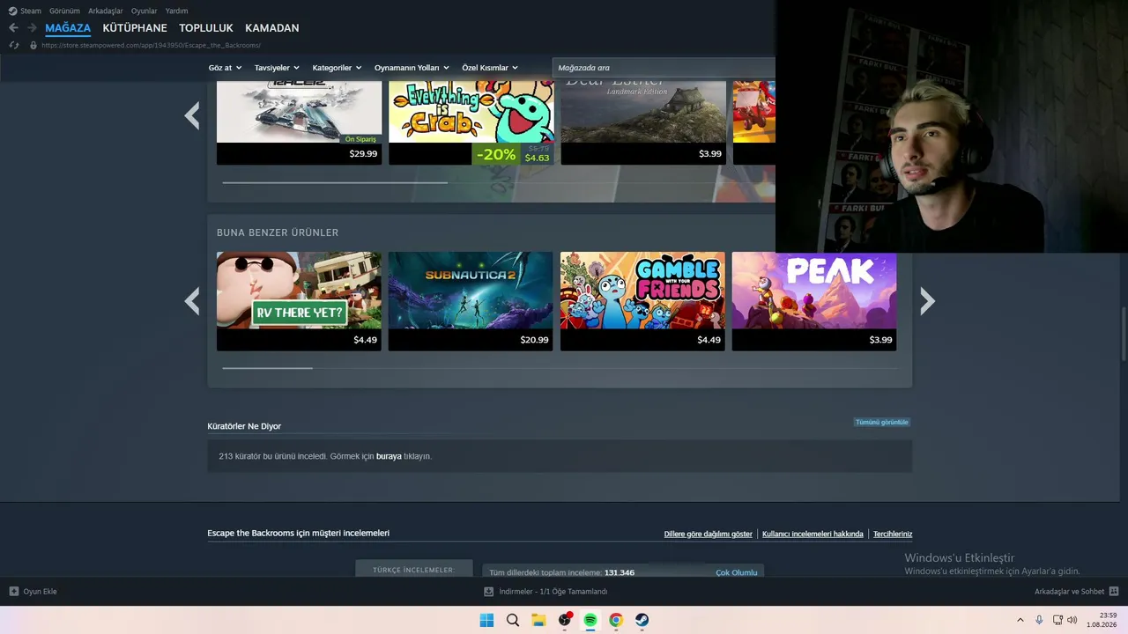Image resolution: width=1128 pixels, height=634 pixels.
Task: Open the Steam menu
Action: [x=31, y=11]
